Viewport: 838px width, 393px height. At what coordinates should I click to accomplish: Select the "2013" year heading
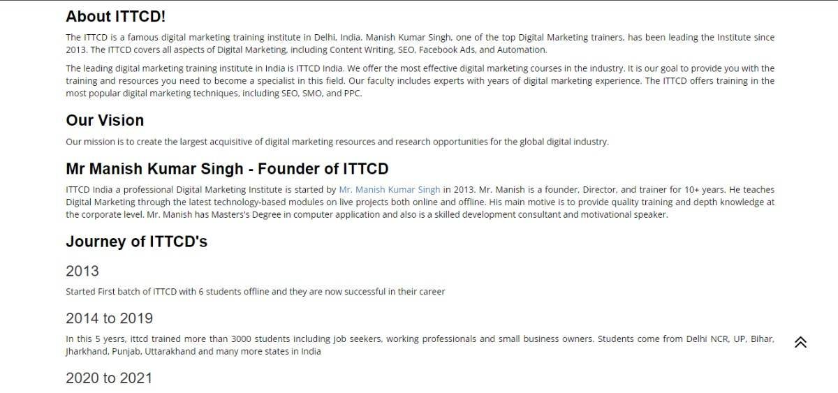82,271
